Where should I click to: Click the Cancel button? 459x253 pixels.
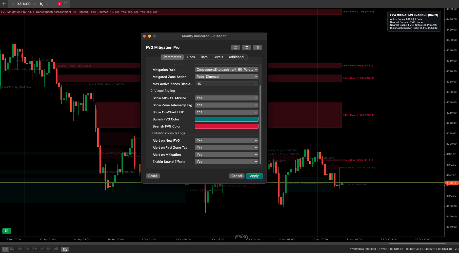(x=237, y=176)
